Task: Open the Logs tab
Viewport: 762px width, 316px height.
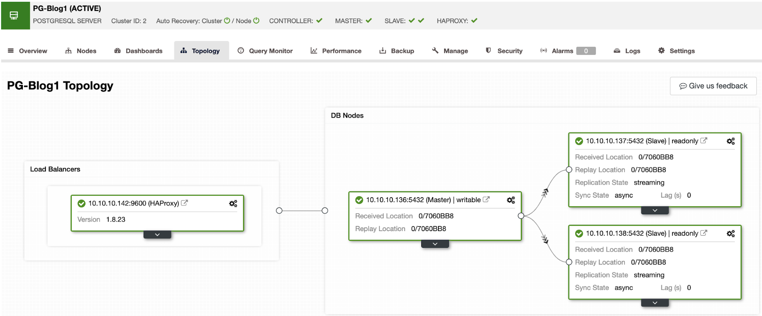Action: point(627,51)
